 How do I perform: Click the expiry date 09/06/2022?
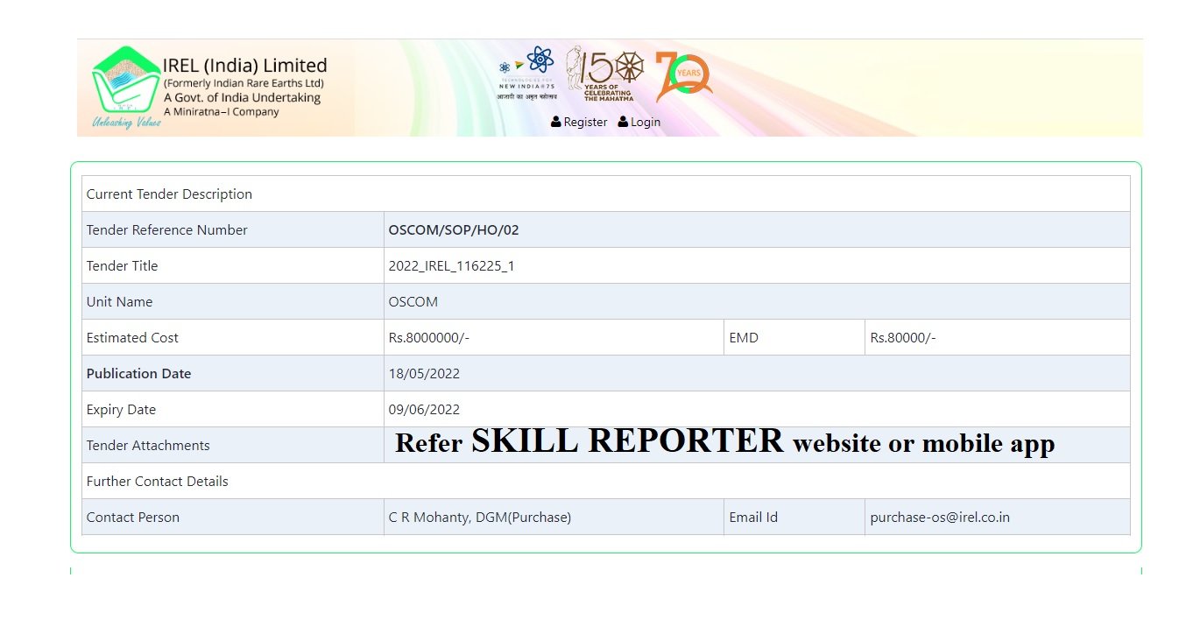point(424,410)
